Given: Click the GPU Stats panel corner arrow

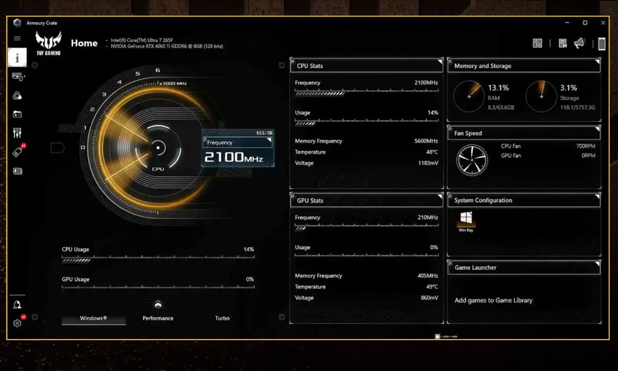Looking at the screenshot, I should pos(439,197).
